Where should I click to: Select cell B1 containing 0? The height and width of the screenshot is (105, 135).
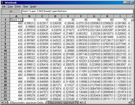point(29,20)
